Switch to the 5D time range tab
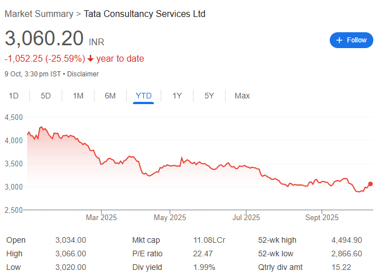The image size is (392, 275). pyautogui.click(x=46, y=96)
